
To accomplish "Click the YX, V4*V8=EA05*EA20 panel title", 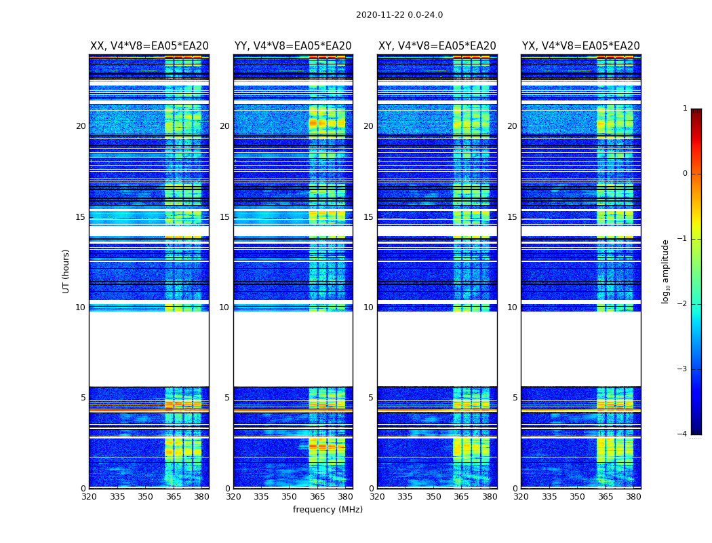I will (x=580, y=46).
